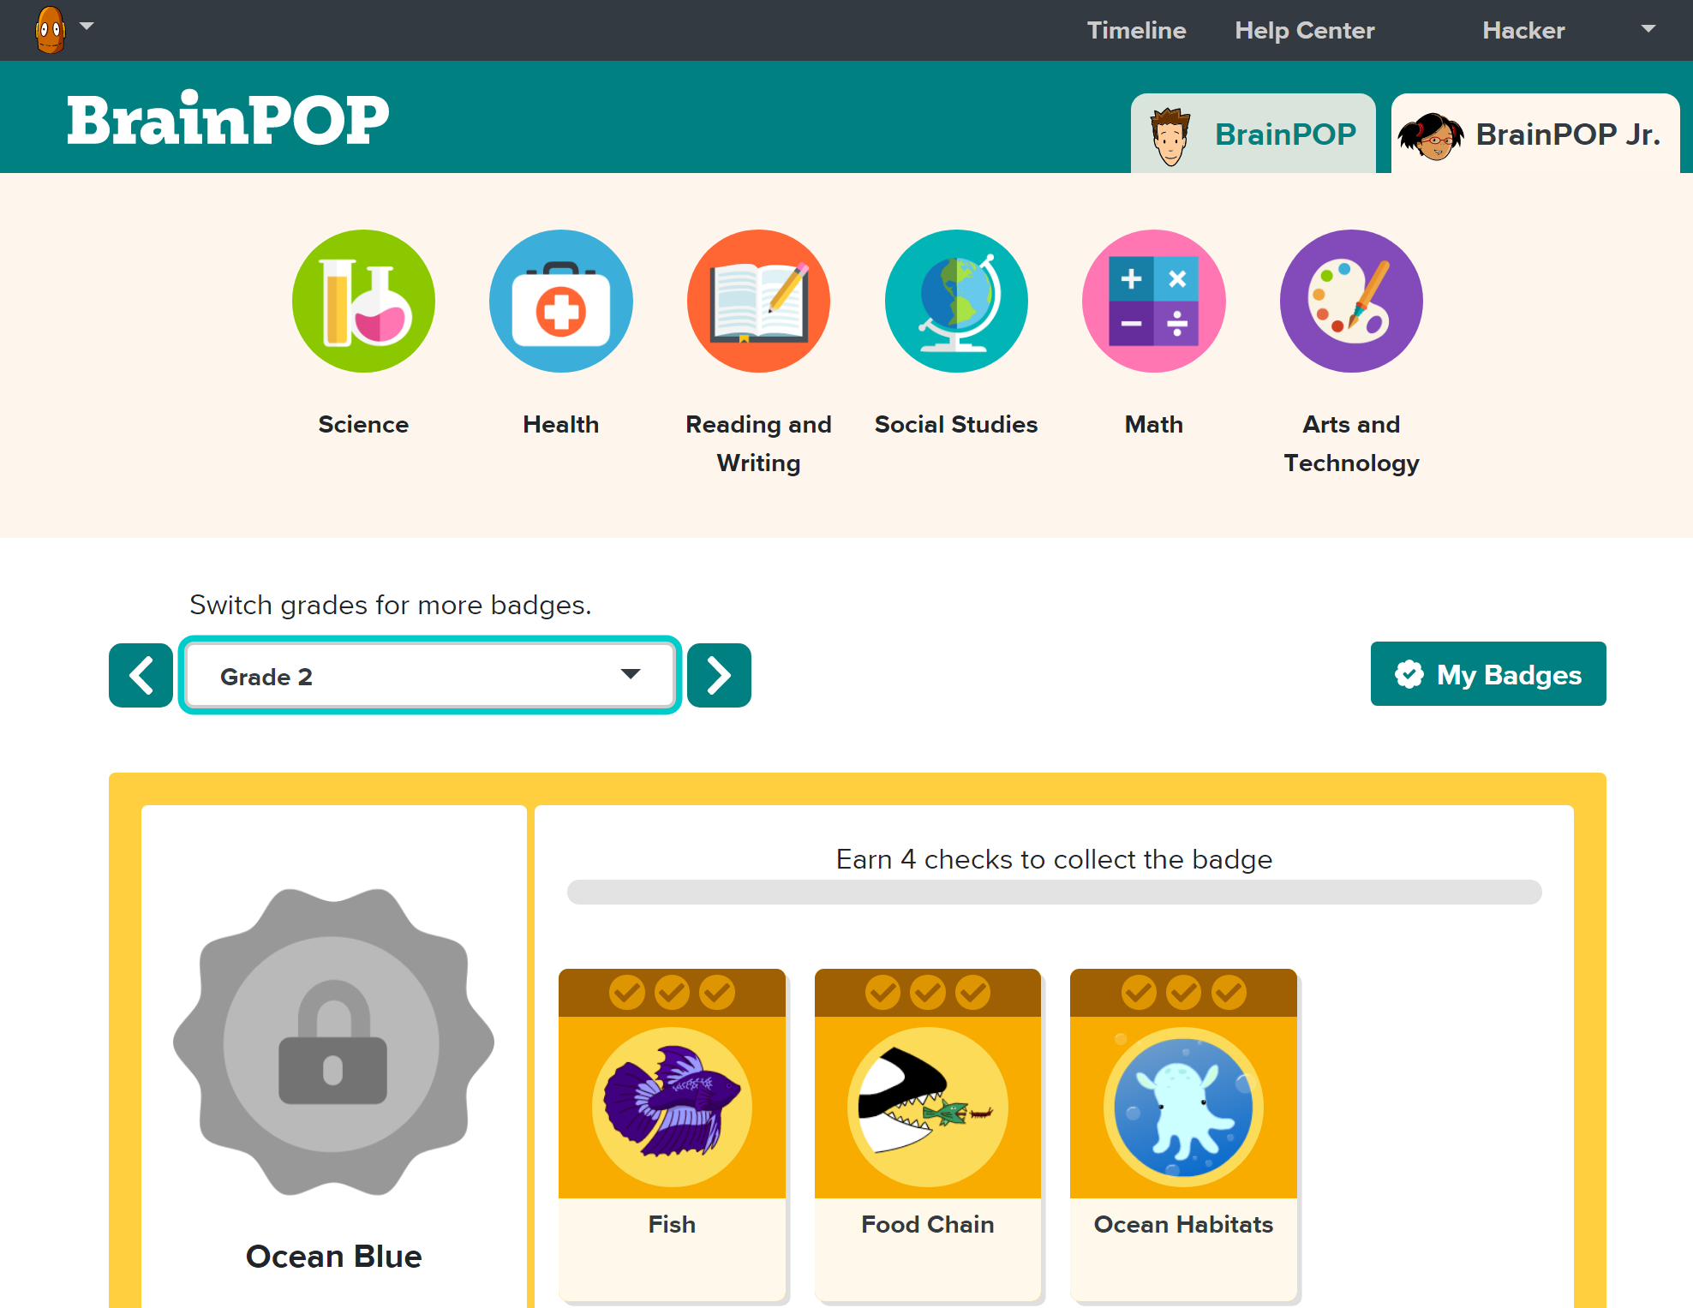Screen dimensions: 1693x1308
Task: Open the Math calculator icon
Action: [1154, 301]
